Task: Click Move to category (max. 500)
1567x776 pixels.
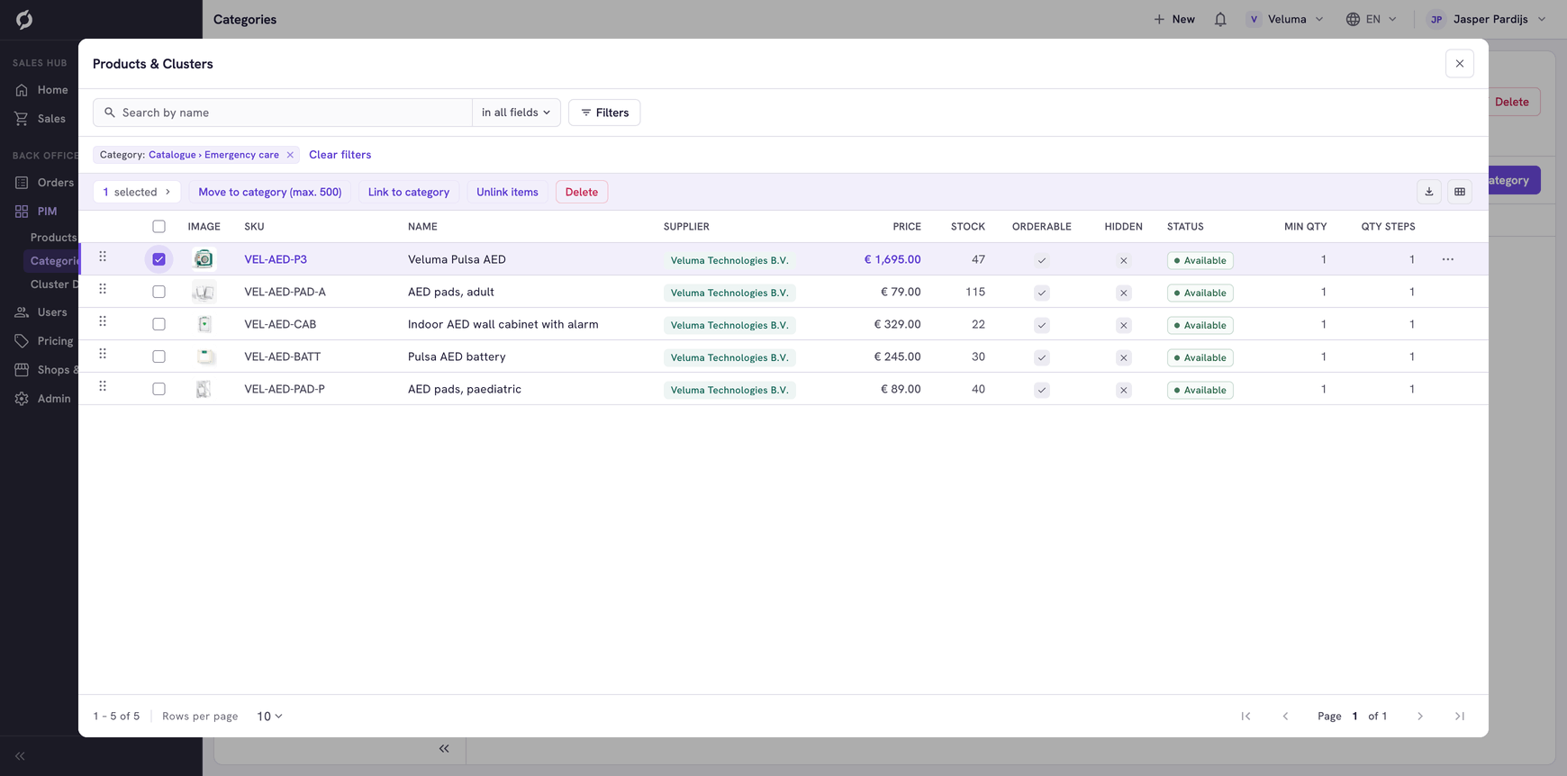Action: click(270, 192)
